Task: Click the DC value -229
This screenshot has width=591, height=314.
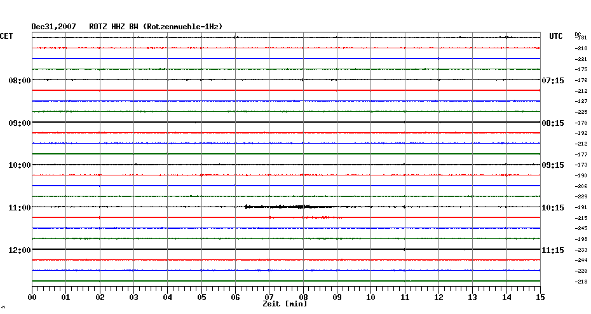Action: click(581, 196)
